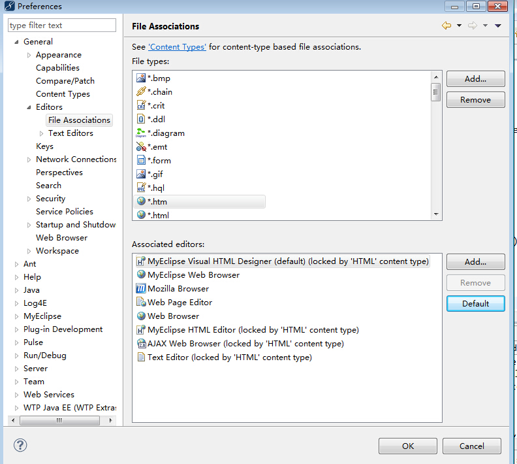Collapse the General tree node
The width and height of the screenshot is (517, 464).
(x=16, y=42)
